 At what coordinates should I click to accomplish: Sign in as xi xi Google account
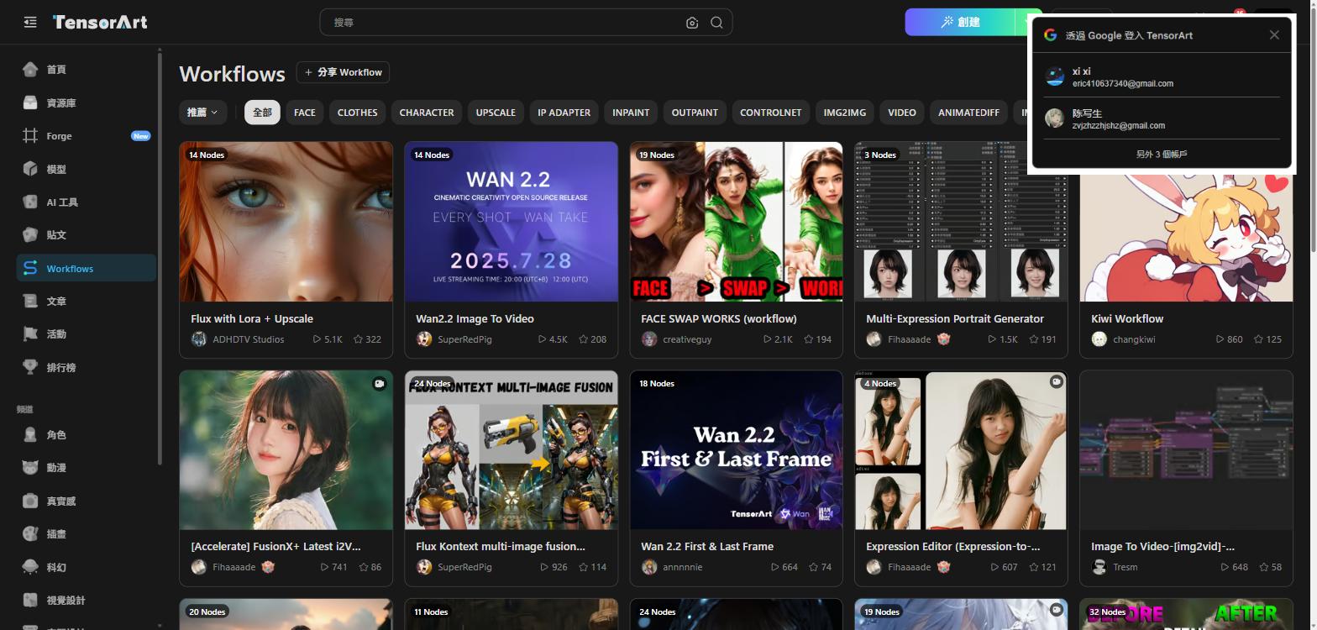tap(1162, 76)
